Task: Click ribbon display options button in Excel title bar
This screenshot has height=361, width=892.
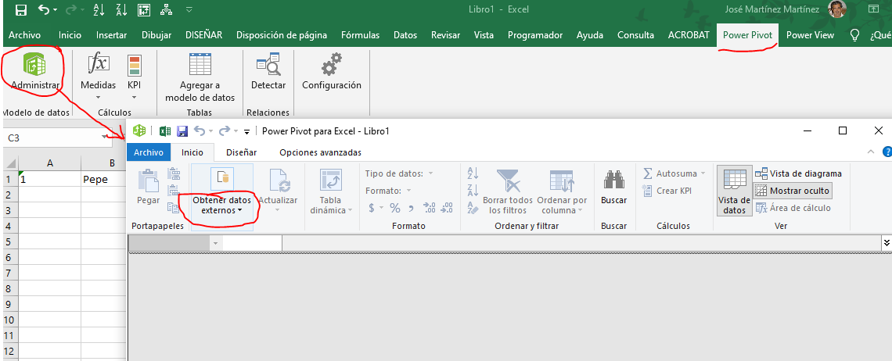Action: pyautogui.click(x=872, y=9)
